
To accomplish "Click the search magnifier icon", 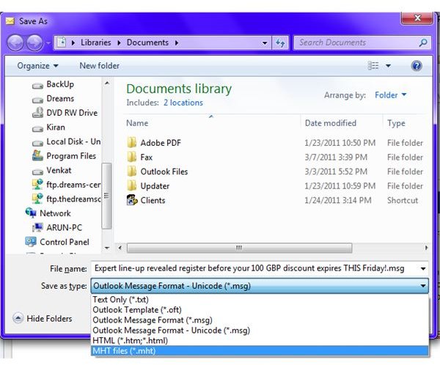I will click(423, 43).
